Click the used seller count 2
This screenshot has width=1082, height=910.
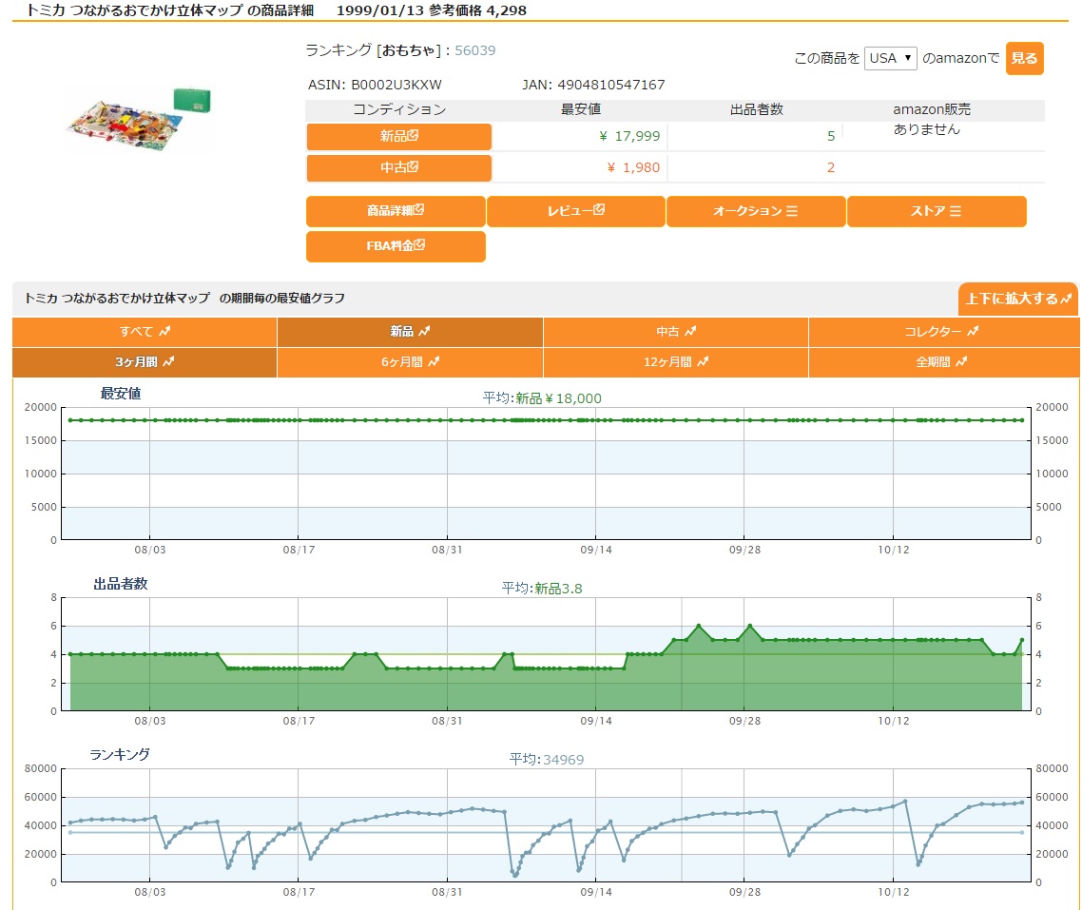point(831,167)
